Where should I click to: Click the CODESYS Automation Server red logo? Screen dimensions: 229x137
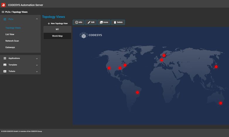coord(3,5)
